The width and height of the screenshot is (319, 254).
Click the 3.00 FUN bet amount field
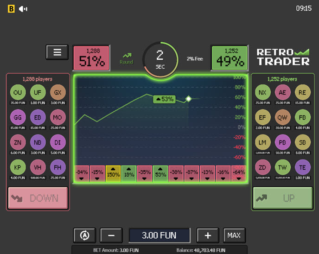click(x=159, y=235)
